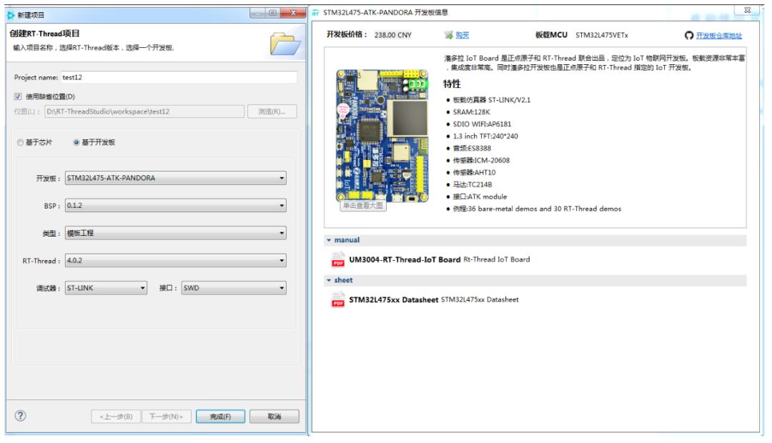Select the board-based radio button

point(76,142)
